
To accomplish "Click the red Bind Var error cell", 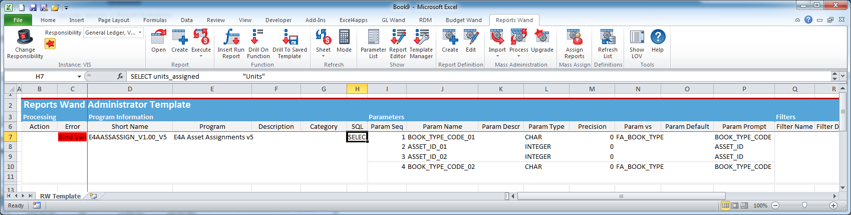I will point(72,137).
